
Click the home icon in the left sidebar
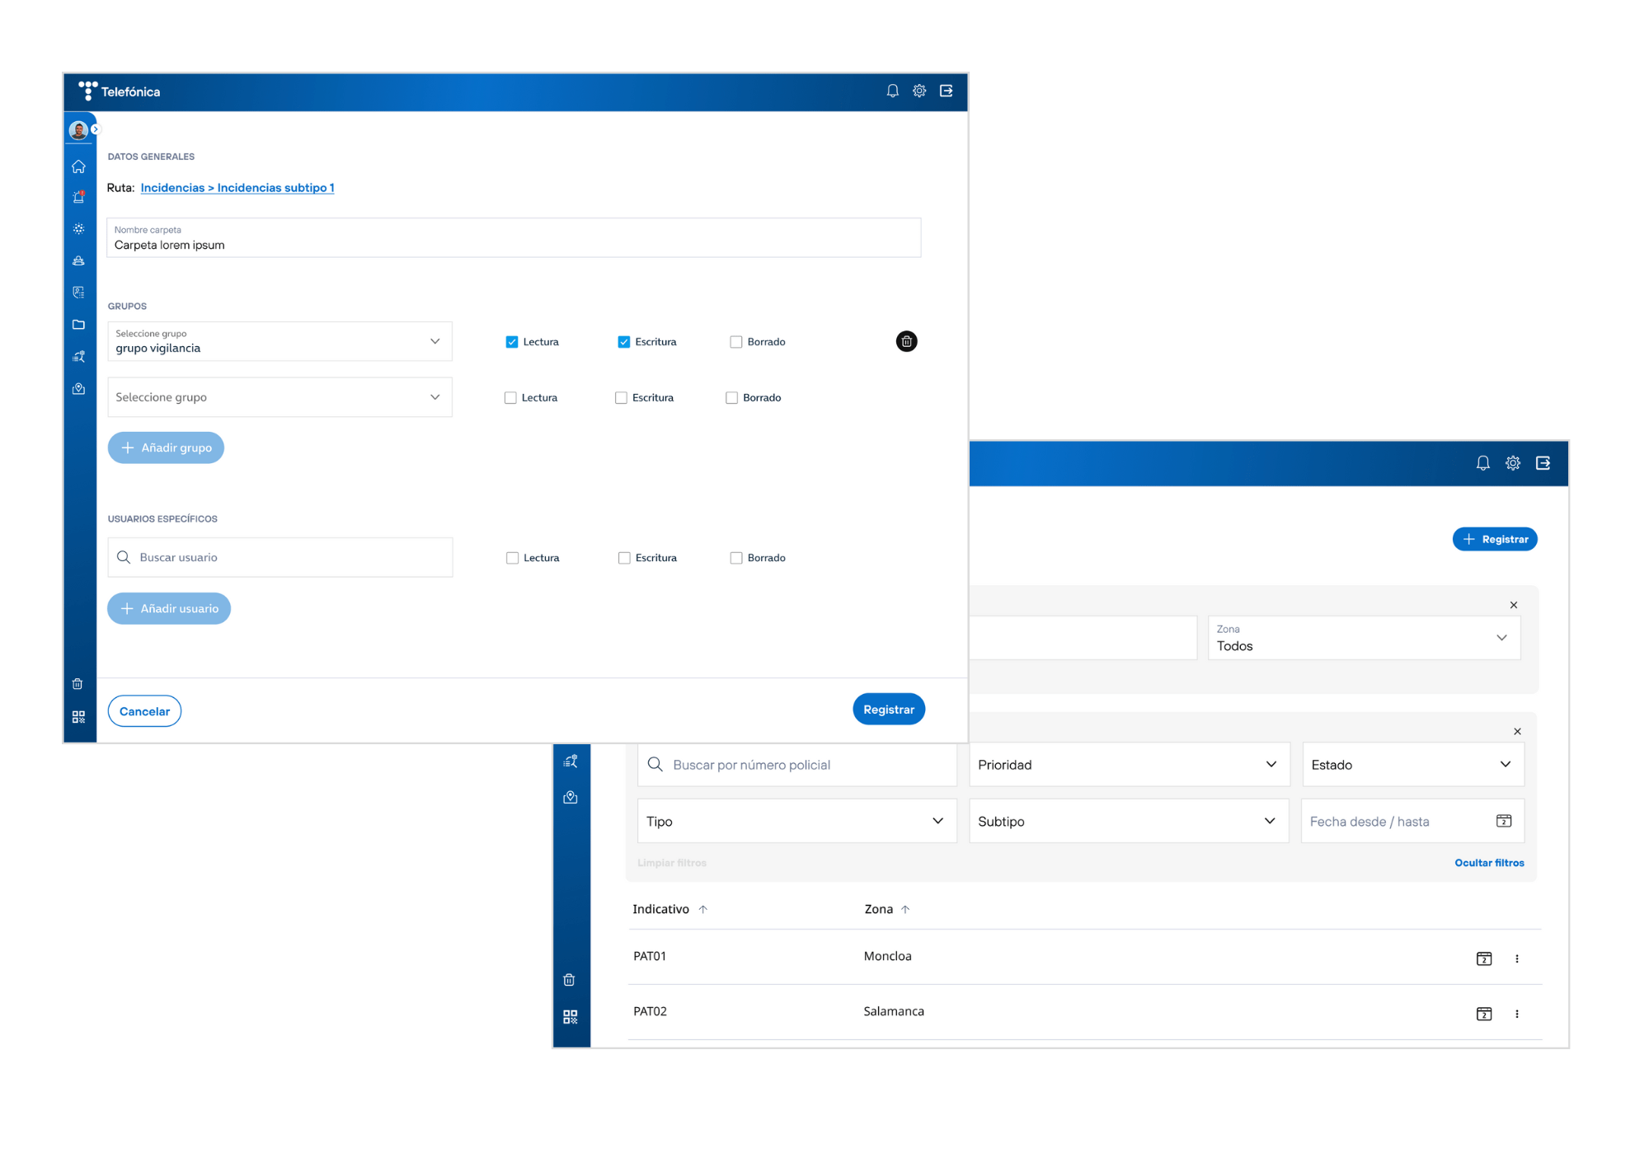[x=78, y=166]
